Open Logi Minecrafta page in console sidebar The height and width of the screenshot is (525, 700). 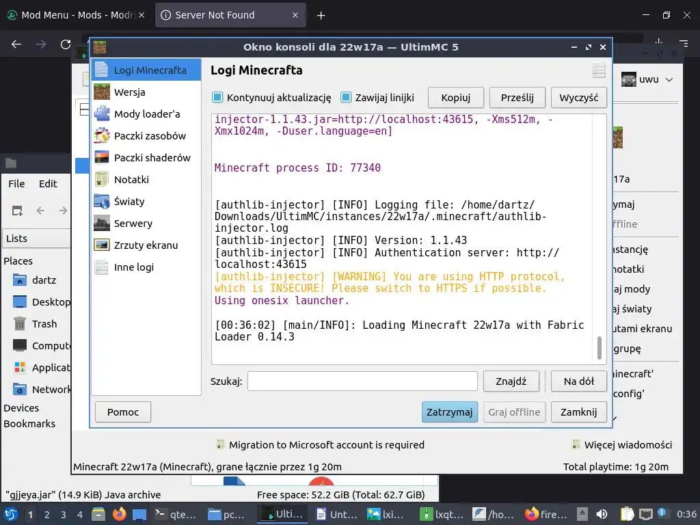pyautogui.click(x=146, y=70)
